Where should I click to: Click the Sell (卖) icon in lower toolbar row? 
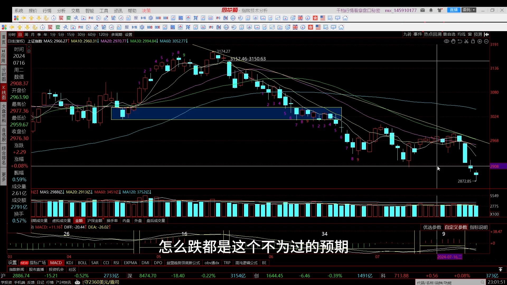tap(58, 27)
